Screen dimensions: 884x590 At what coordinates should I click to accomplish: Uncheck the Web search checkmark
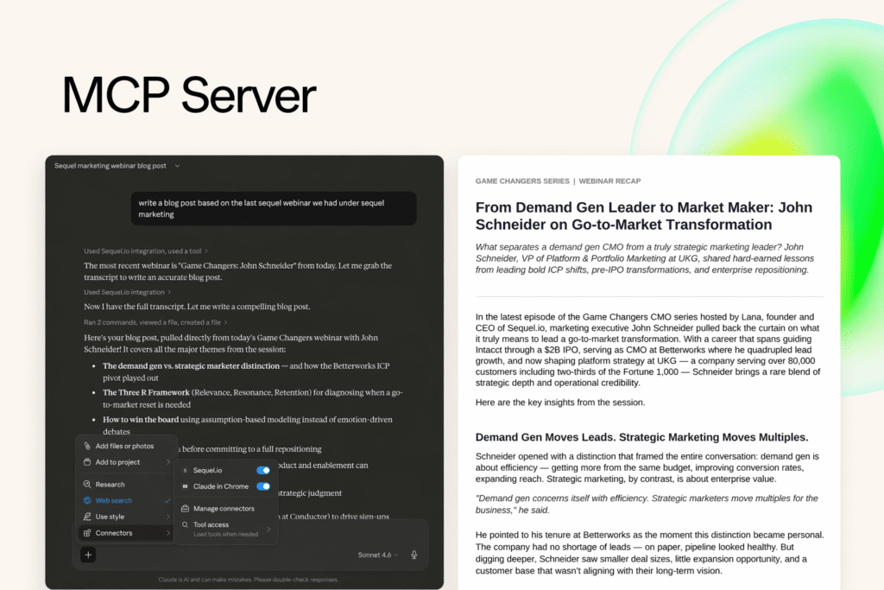click(167, 500)
